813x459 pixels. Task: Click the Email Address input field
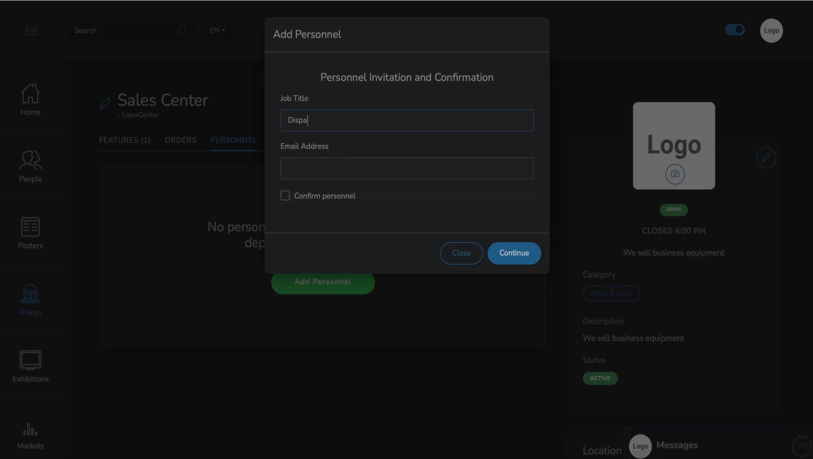[407, 168]
